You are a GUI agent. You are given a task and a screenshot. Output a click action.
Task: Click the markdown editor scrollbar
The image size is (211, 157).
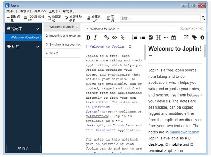145,52
